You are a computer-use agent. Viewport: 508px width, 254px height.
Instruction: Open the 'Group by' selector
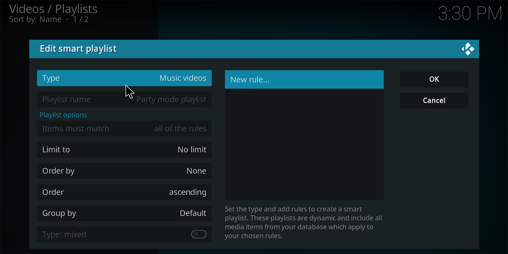[x=124, y=213]
